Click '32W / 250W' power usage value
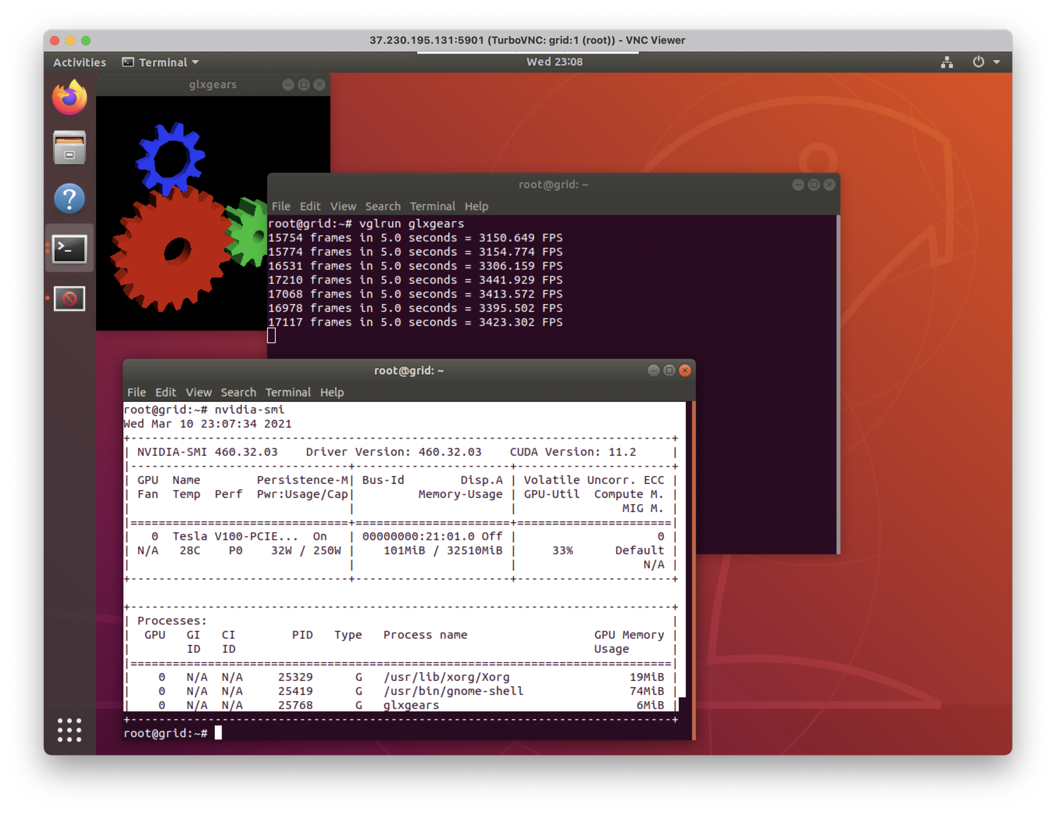The height and width of the screenshot is (813, 1056). click(306, 551)
